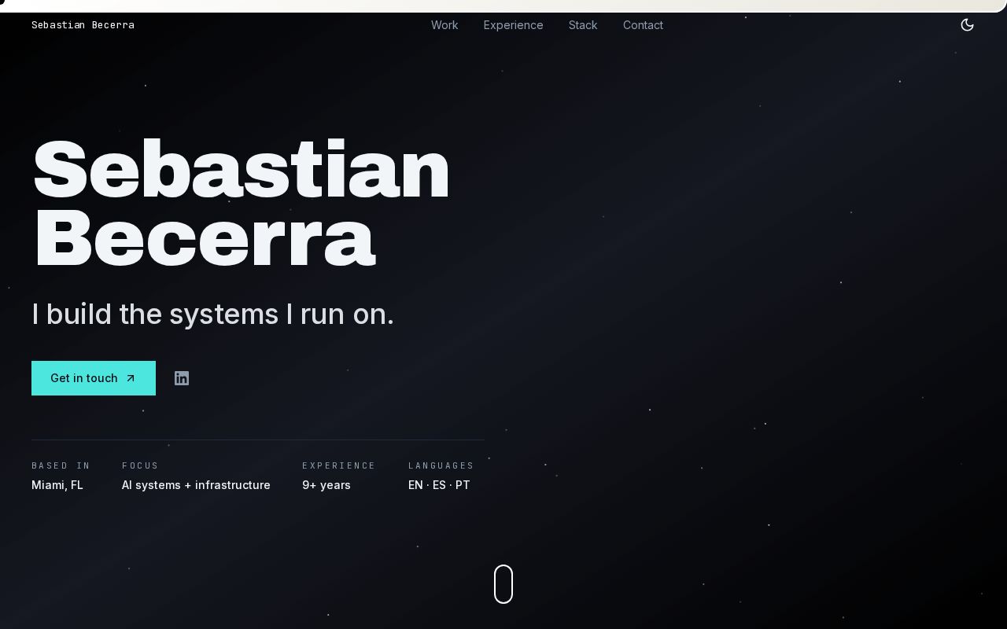Click the tagline "I build the systems I run on."
This screenshot has height=629, width=1007.
coord(212,314)
